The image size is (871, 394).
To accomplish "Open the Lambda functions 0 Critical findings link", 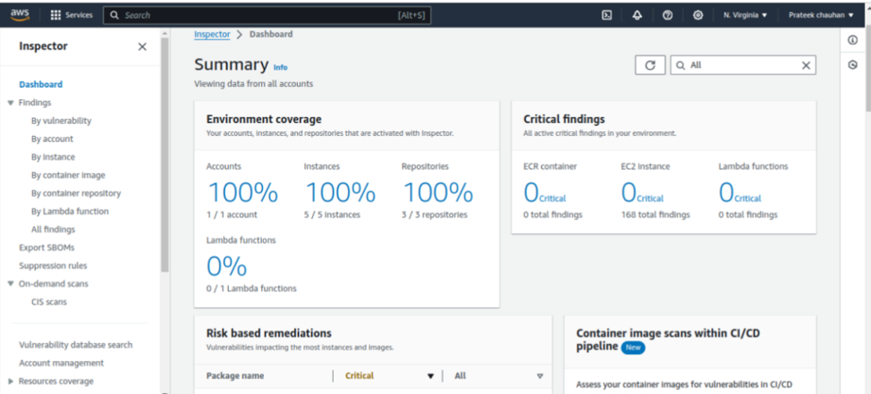I will click(x=740, y=193).
